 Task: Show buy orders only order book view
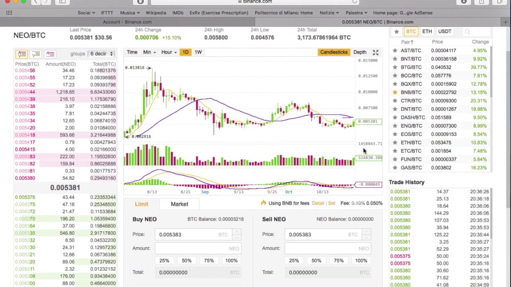pyautogui.click(x=36, y=54)
